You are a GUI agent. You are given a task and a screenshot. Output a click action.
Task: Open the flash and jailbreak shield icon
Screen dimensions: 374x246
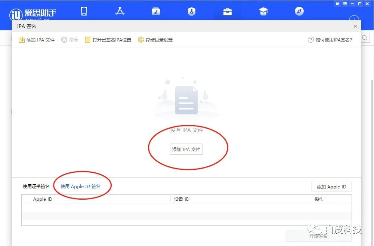[192, 12]
